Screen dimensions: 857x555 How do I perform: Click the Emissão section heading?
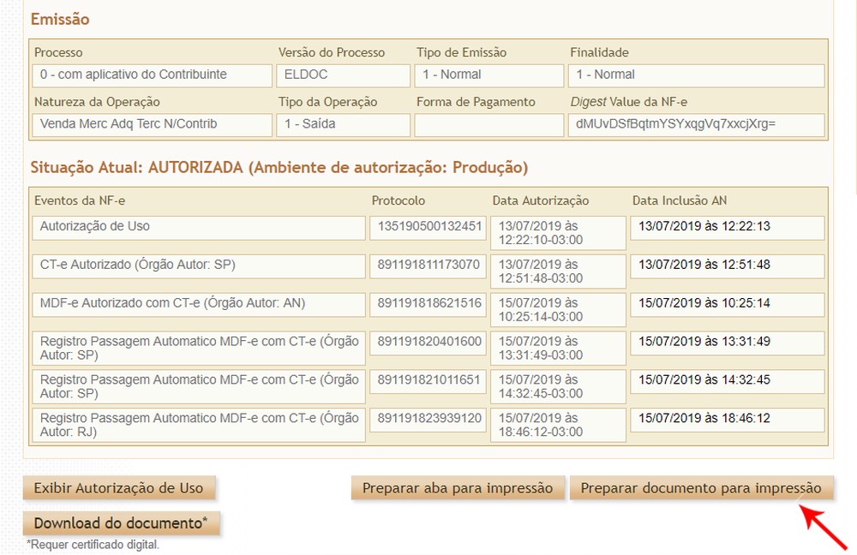click(55, 19)
